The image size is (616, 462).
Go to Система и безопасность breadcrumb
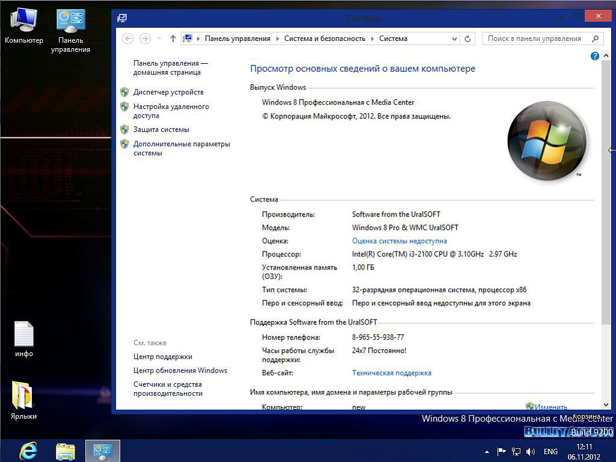point(324,38)
